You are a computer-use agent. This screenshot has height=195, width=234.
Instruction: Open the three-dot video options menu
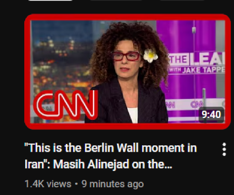pos(224,149)
